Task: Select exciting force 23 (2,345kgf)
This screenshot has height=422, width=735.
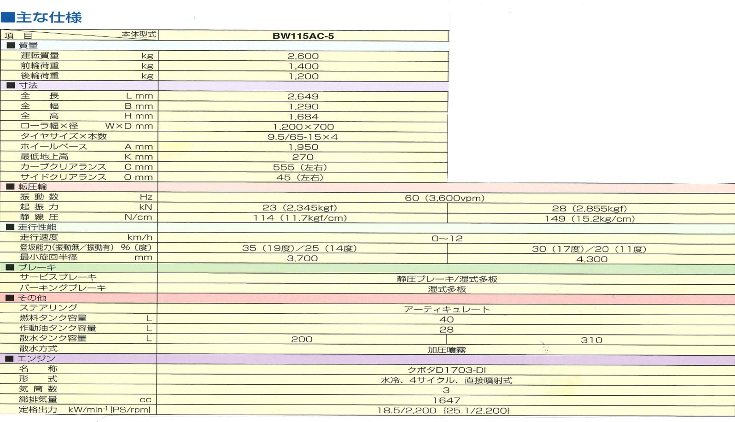Action: [x=299, y=208]
